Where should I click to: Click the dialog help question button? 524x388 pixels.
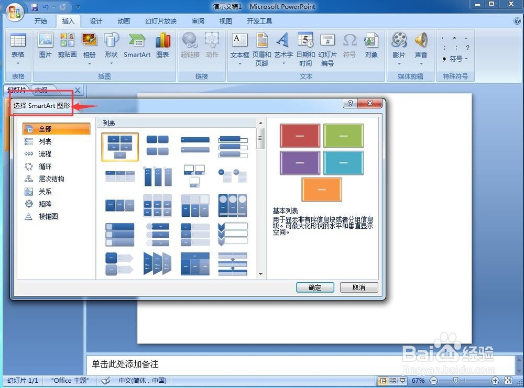[x=350, y=103]
